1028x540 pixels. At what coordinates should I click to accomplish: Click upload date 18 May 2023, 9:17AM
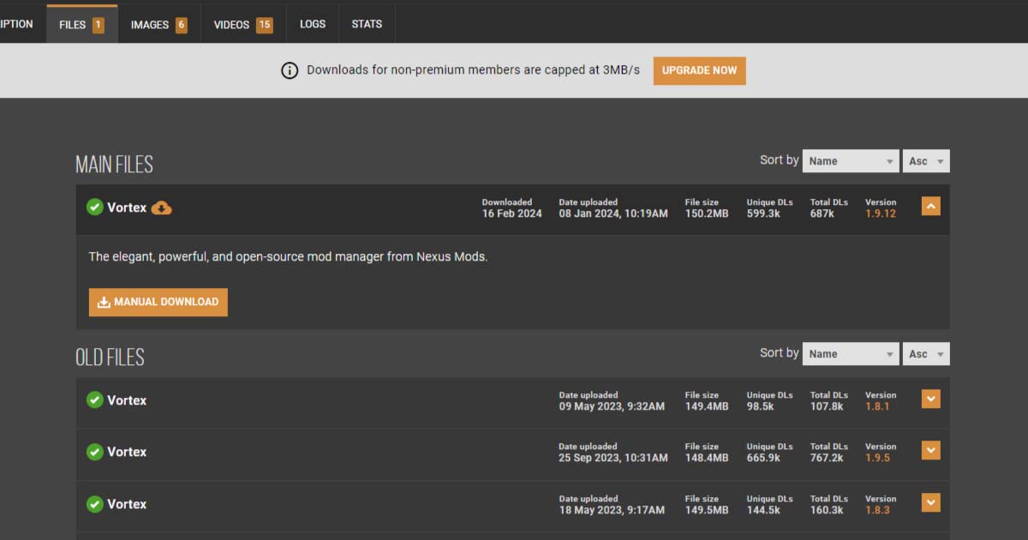612,510
